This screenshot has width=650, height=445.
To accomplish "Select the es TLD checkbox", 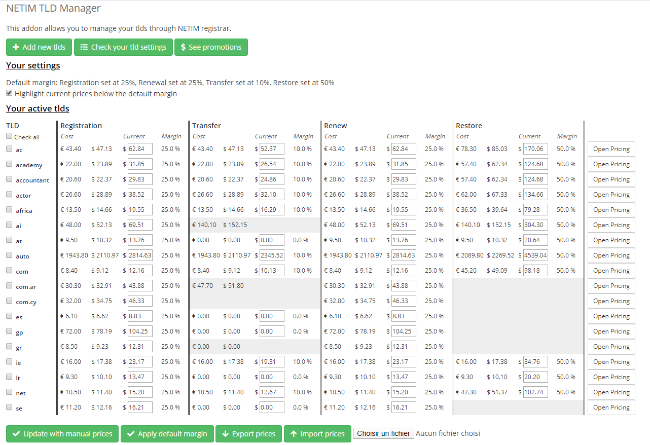I will 9,316.
